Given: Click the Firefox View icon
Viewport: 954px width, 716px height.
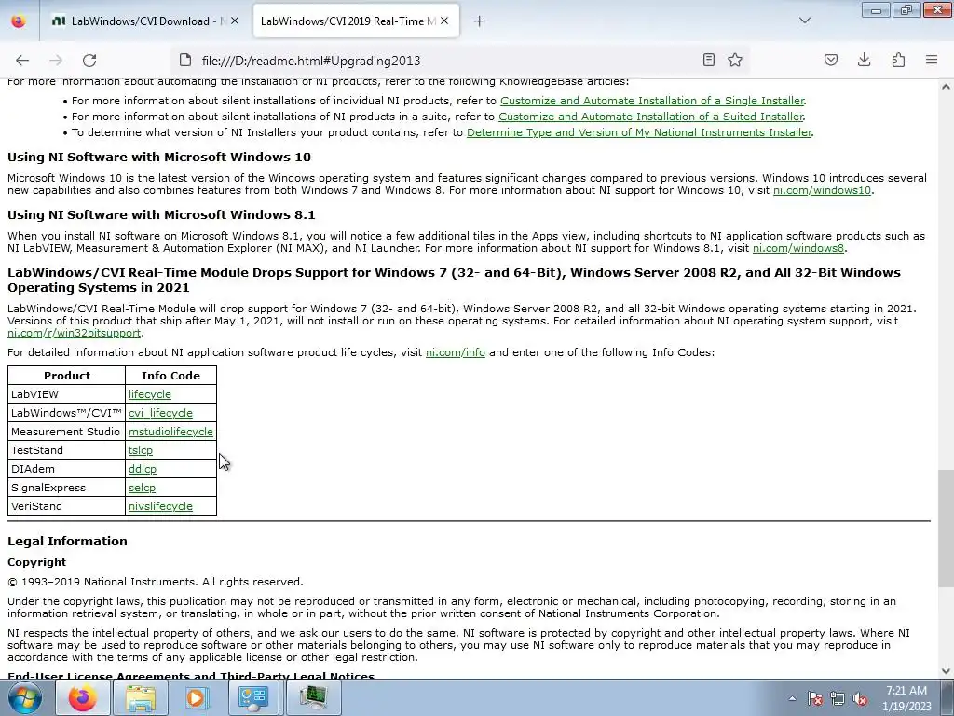Looking at the screenshot, I should 19,21.
